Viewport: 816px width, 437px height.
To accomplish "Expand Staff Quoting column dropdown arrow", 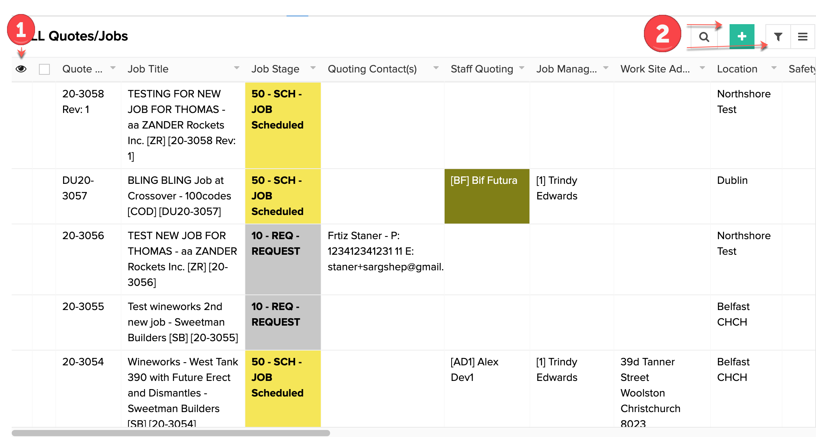I will click(x=522, y=68).
